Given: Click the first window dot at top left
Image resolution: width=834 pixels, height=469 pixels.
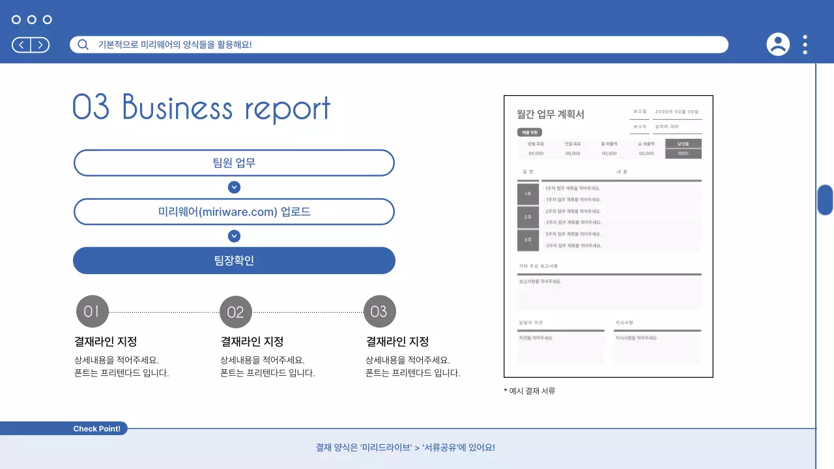Looking at the screenshot, I should coord(15,20).
